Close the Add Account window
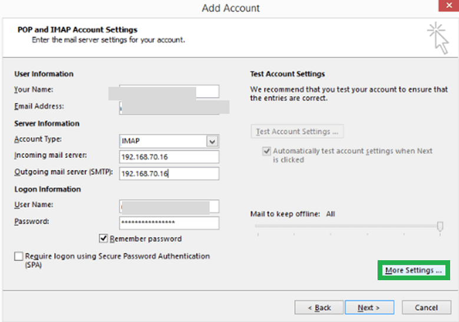Screen dimensions: 459x322 click(x=449, y=5)
